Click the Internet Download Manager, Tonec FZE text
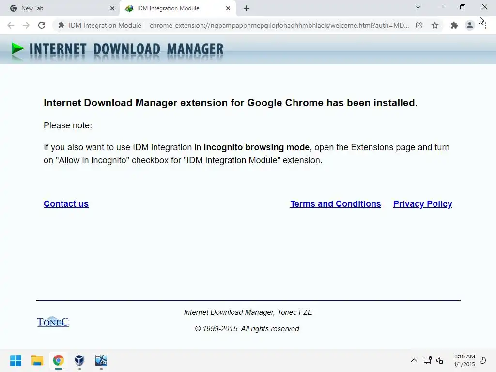Screen dimensions: 496x372 (x=248, y=312)
